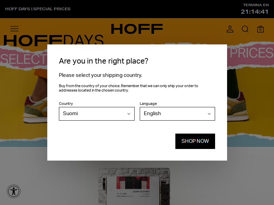The width and height of the screenshot is (274, 205).
Task: Click the countdown timer in top bar
Action: click(x=254, y=12)
